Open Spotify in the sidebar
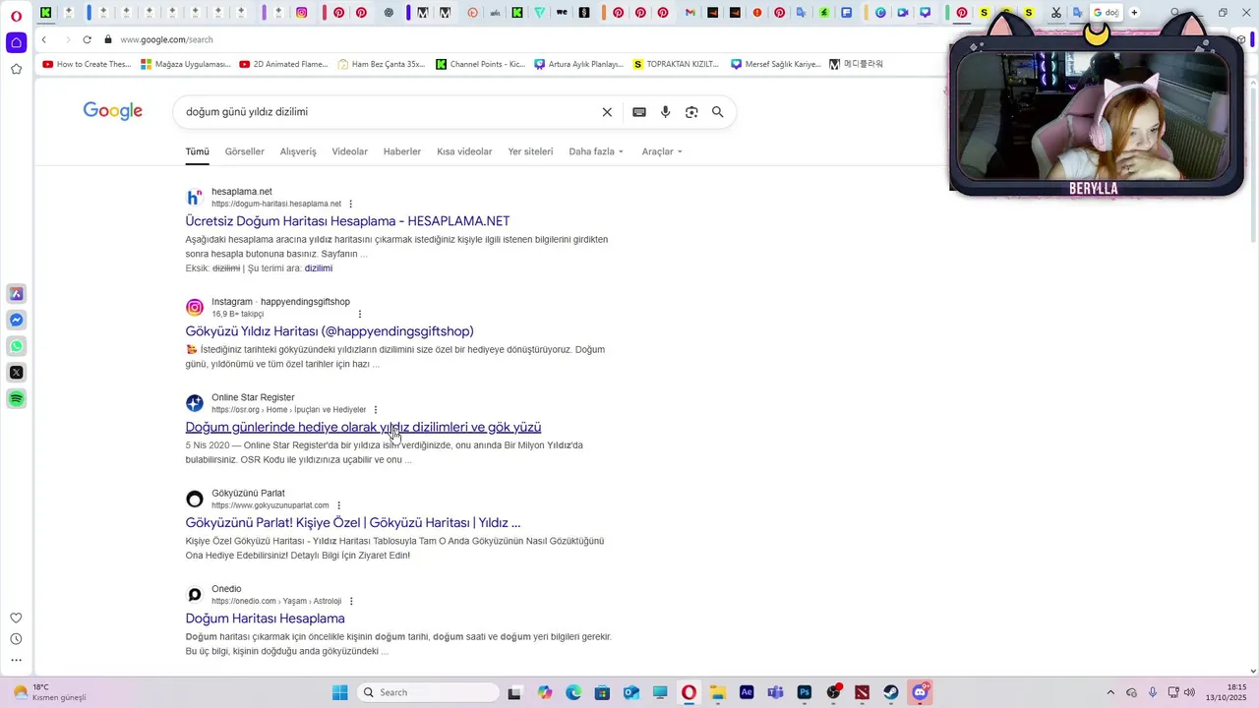The width and height of the screenshot is (1259, 708). [x=16, y=398]
